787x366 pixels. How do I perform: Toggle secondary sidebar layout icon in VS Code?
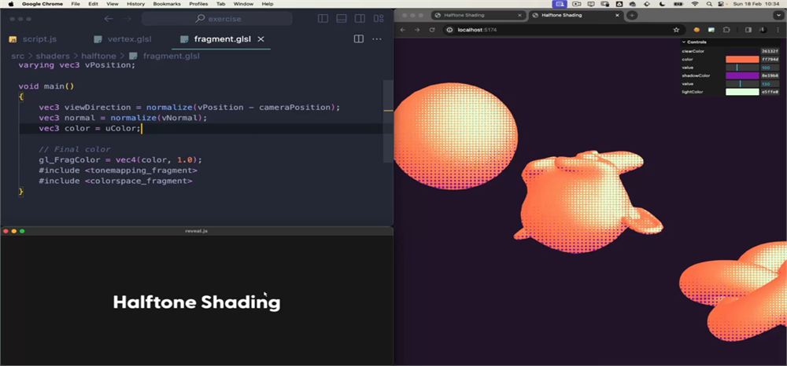pos(360,19)
